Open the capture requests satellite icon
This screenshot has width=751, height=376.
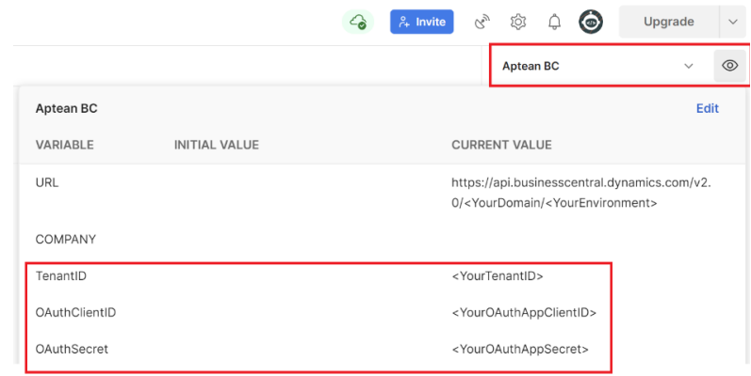[x=482, y=22]
